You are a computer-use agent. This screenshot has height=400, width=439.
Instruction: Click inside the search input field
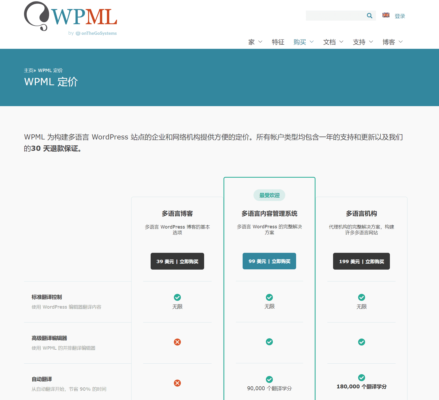click(x=336, y=15)
